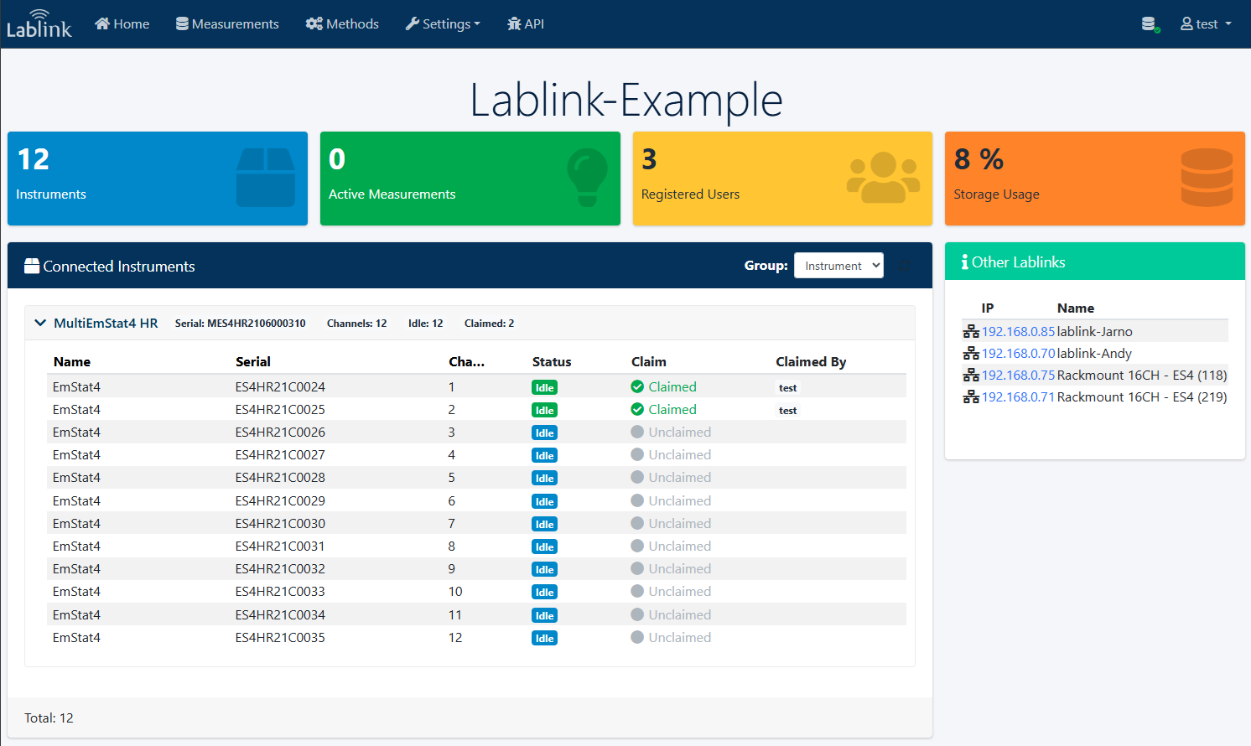This screenshot has height=746, width=1251.
Task: Toggle the Unclaimed status for ES4HR21C0035
Action: [x=671, y=638]
